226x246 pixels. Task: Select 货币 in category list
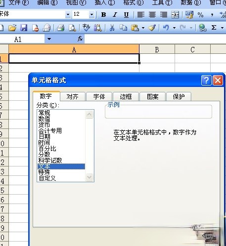point(44,125)
